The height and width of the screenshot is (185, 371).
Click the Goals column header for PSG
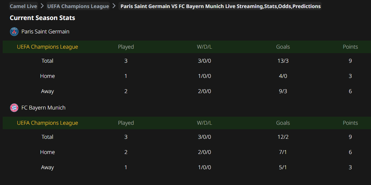283,47
